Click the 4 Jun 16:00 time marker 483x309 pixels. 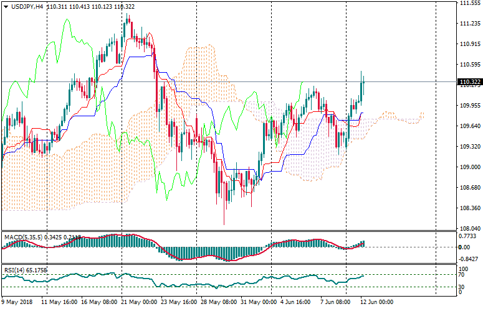click(297, 302)
